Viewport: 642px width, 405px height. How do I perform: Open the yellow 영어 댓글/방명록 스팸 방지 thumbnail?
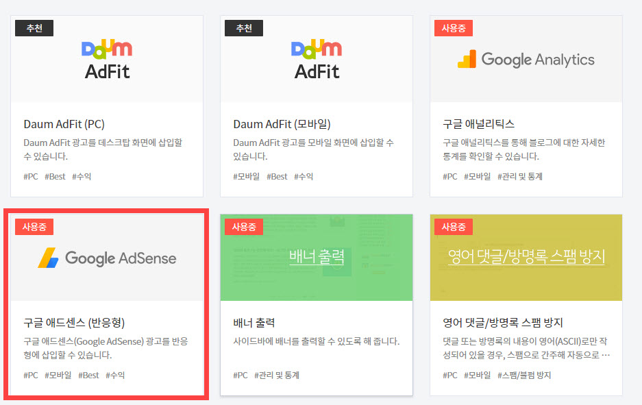[526, 257]
